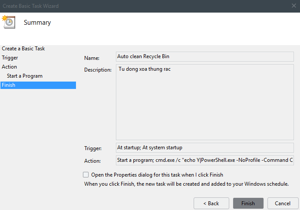Click the Action command field
Image resolution: width=300 pixels, height=210 pixels.
coord(205,161)
